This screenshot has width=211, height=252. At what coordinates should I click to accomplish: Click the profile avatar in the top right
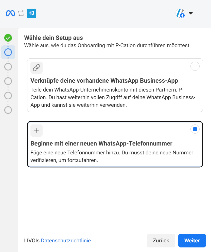pyautogui.click(x=180, y=13)
